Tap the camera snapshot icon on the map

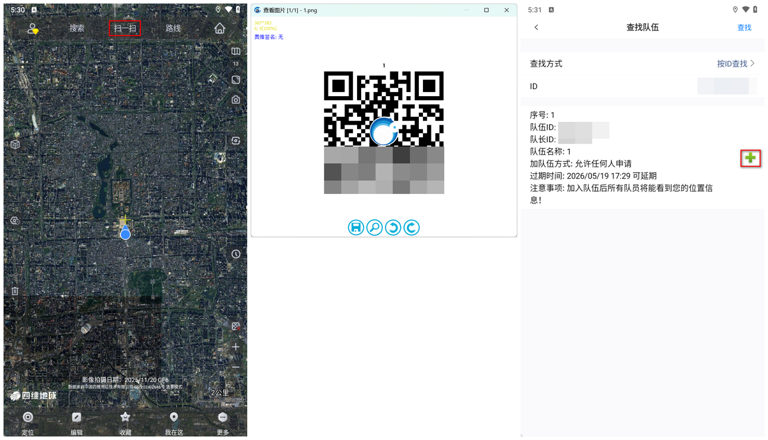coord(236,100)
